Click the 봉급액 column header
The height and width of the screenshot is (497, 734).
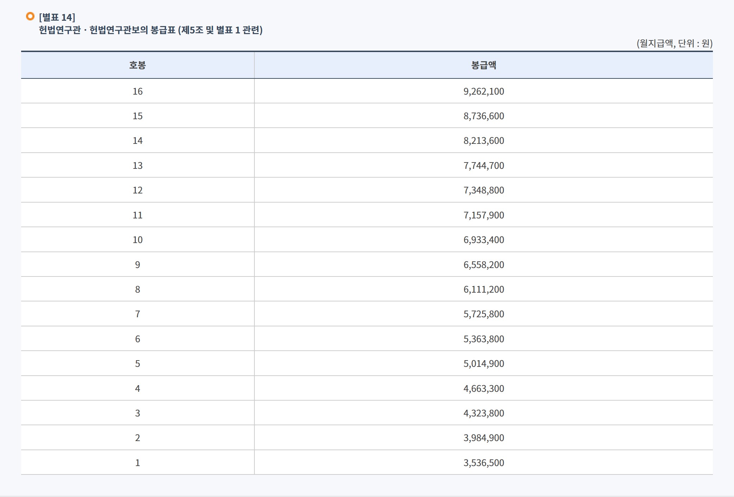(483, 65)
